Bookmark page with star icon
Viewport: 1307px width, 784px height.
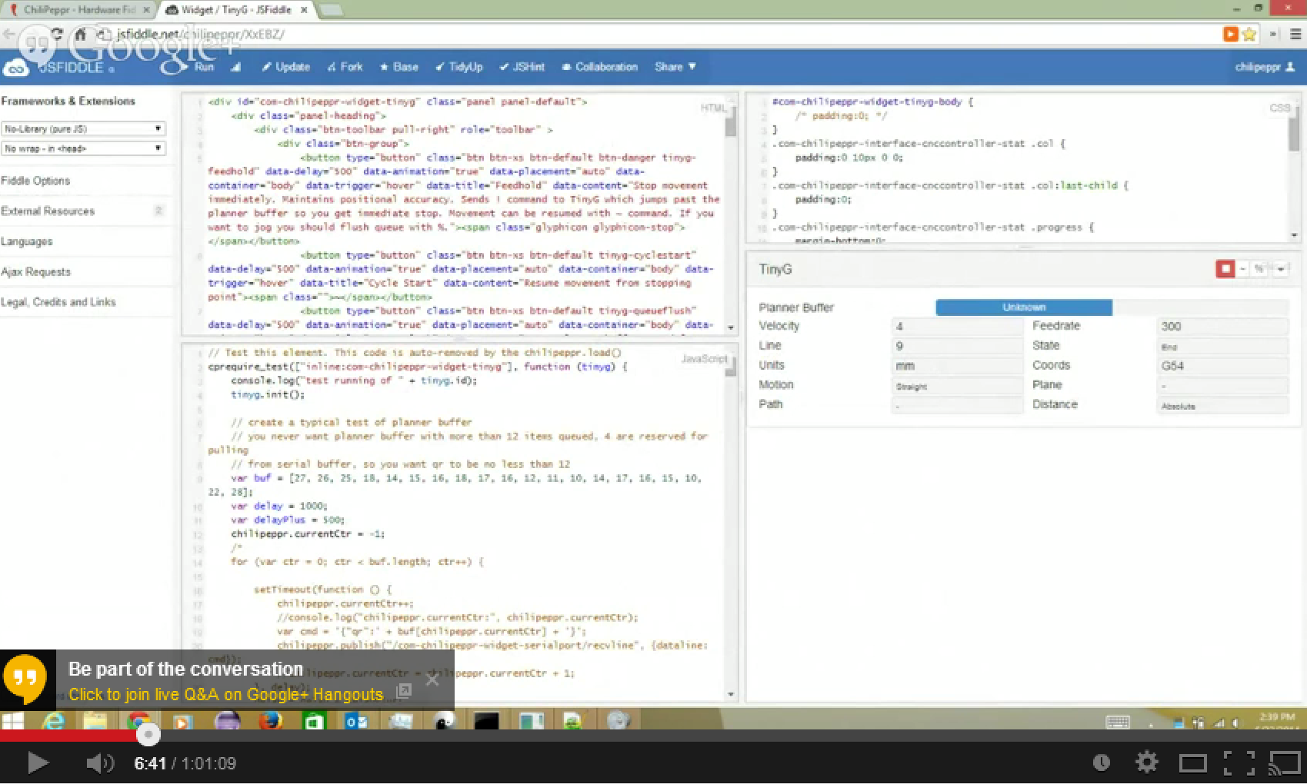tap(1249, 34)
